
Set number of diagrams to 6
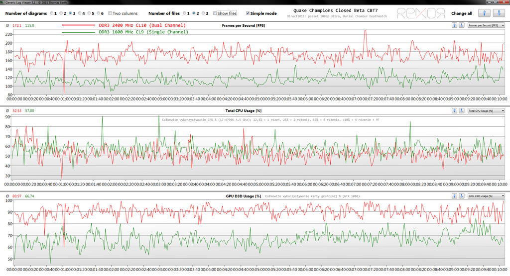[98, 13]
